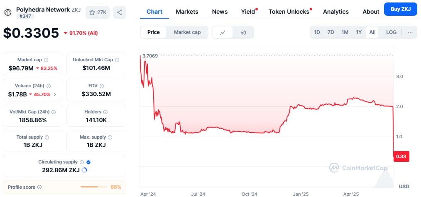Click the Profile score progress bar
The width and height of the screenshot is (421, 197).
click(x=93, y=187)
